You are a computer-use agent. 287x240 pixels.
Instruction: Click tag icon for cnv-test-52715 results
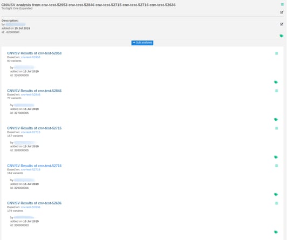276,157
